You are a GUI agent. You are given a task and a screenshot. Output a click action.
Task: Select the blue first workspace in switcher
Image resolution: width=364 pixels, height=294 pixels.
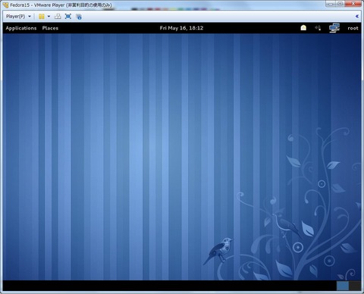343,286
